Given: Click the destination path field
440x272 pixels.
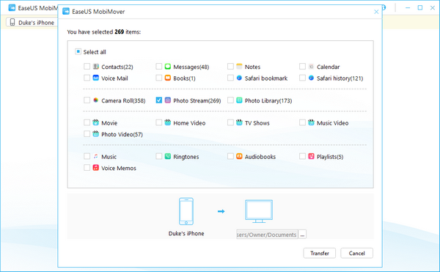Looking at the screenshot, I should tap(267, 235).
